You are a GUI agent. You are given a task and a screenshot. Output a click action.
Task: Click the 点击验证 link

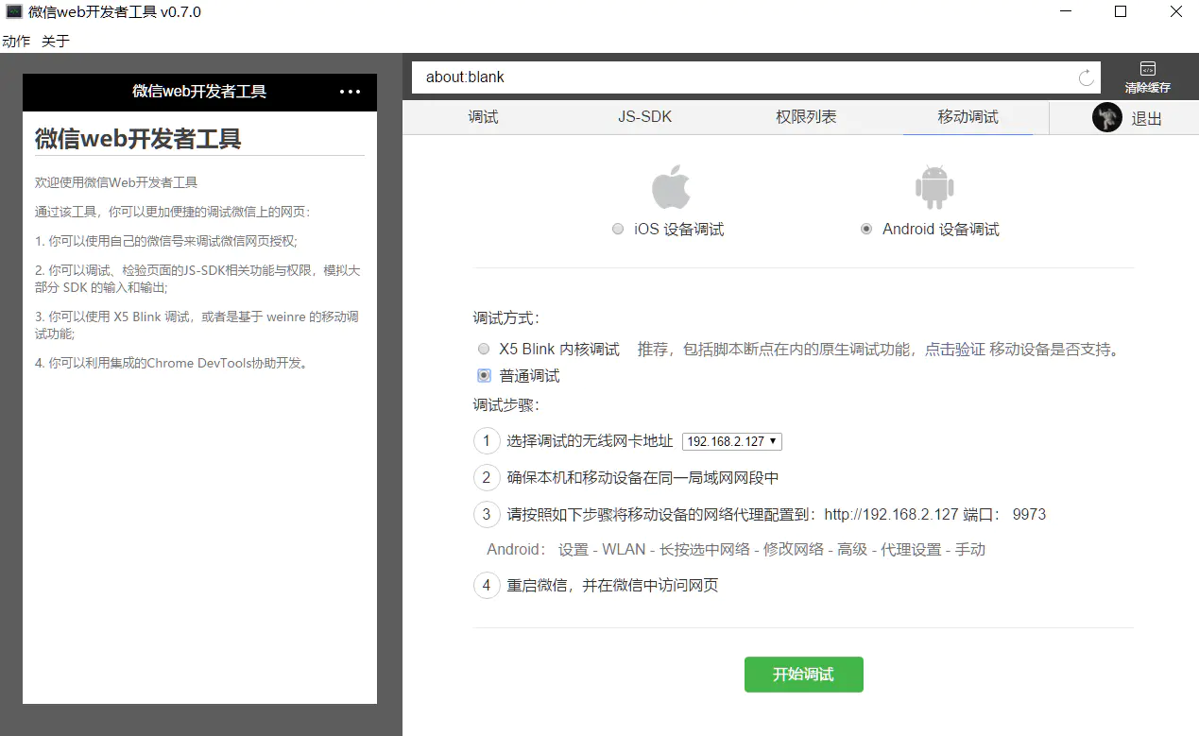tap(954, 350)
